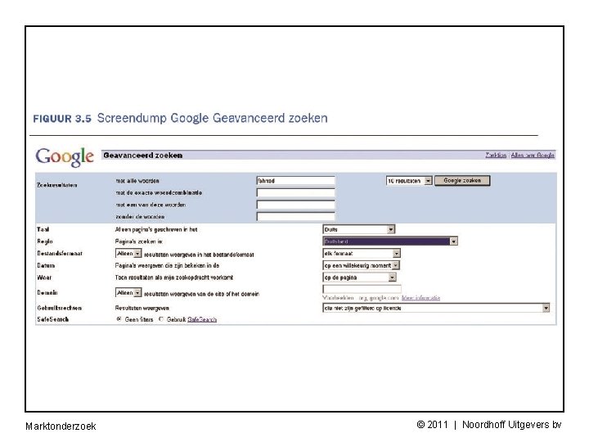The height and width of the screenshot is (442, 589).
Task: Click the 'Bestandsformaat' label
Action: (60, 253)
